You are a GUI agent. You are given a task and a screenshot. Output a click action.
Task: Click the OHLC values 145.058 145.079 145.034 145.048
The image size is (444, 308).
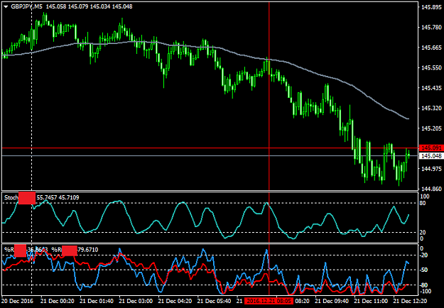[x=90, y=6]
